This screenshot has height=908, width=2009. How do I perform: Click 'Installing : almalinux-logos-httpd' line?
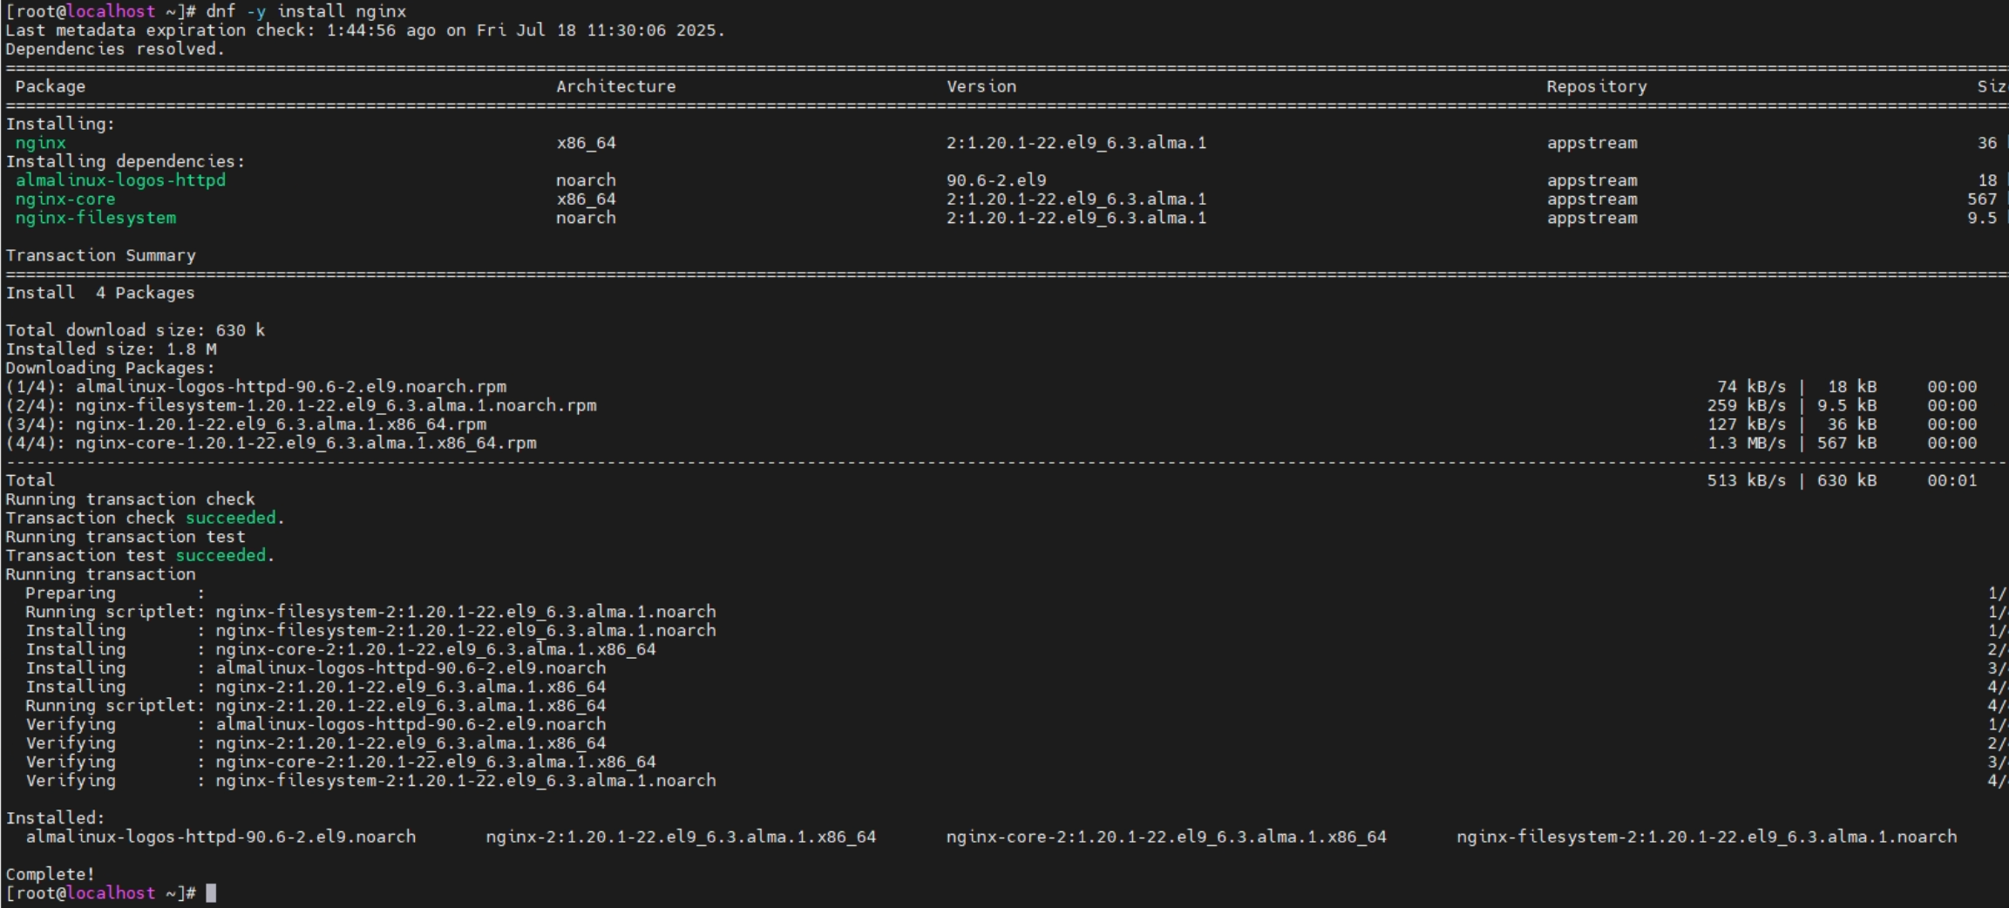pyautogui.click(x=316, y=668)
